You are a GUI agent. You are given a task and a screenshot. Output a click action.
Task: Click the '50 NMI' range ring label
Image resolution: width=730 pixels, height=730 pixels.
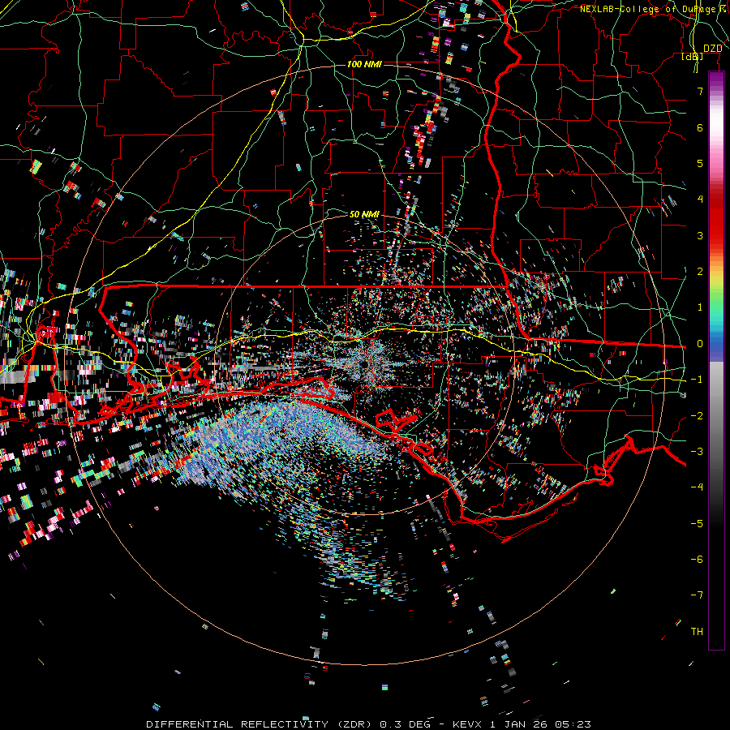(x=364, y=214)
